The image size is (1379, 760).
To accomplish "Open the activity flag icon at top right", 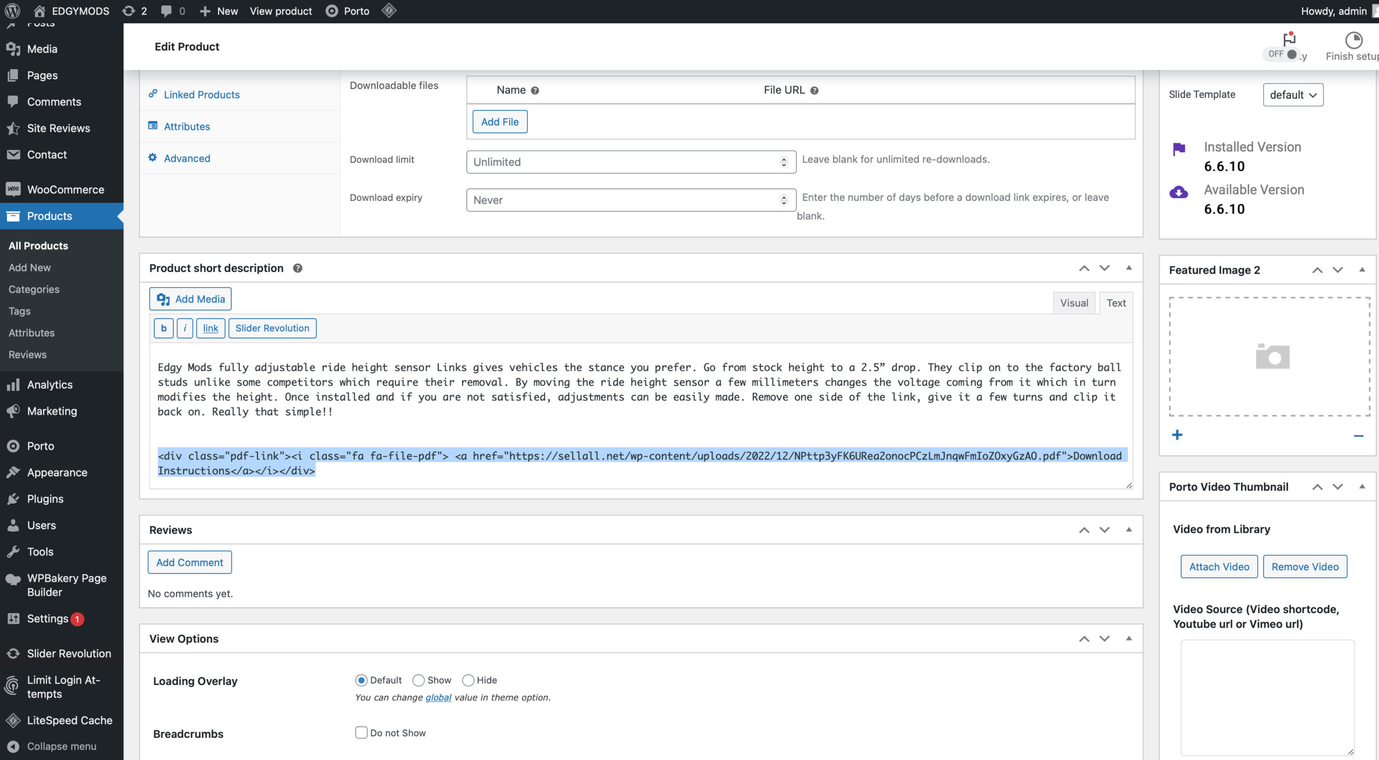I will pyautogui.click(x=1289, y=39).
